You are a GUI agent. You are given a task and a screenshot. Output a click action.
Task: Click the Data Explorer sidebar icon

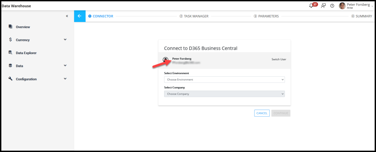(10, 53)
